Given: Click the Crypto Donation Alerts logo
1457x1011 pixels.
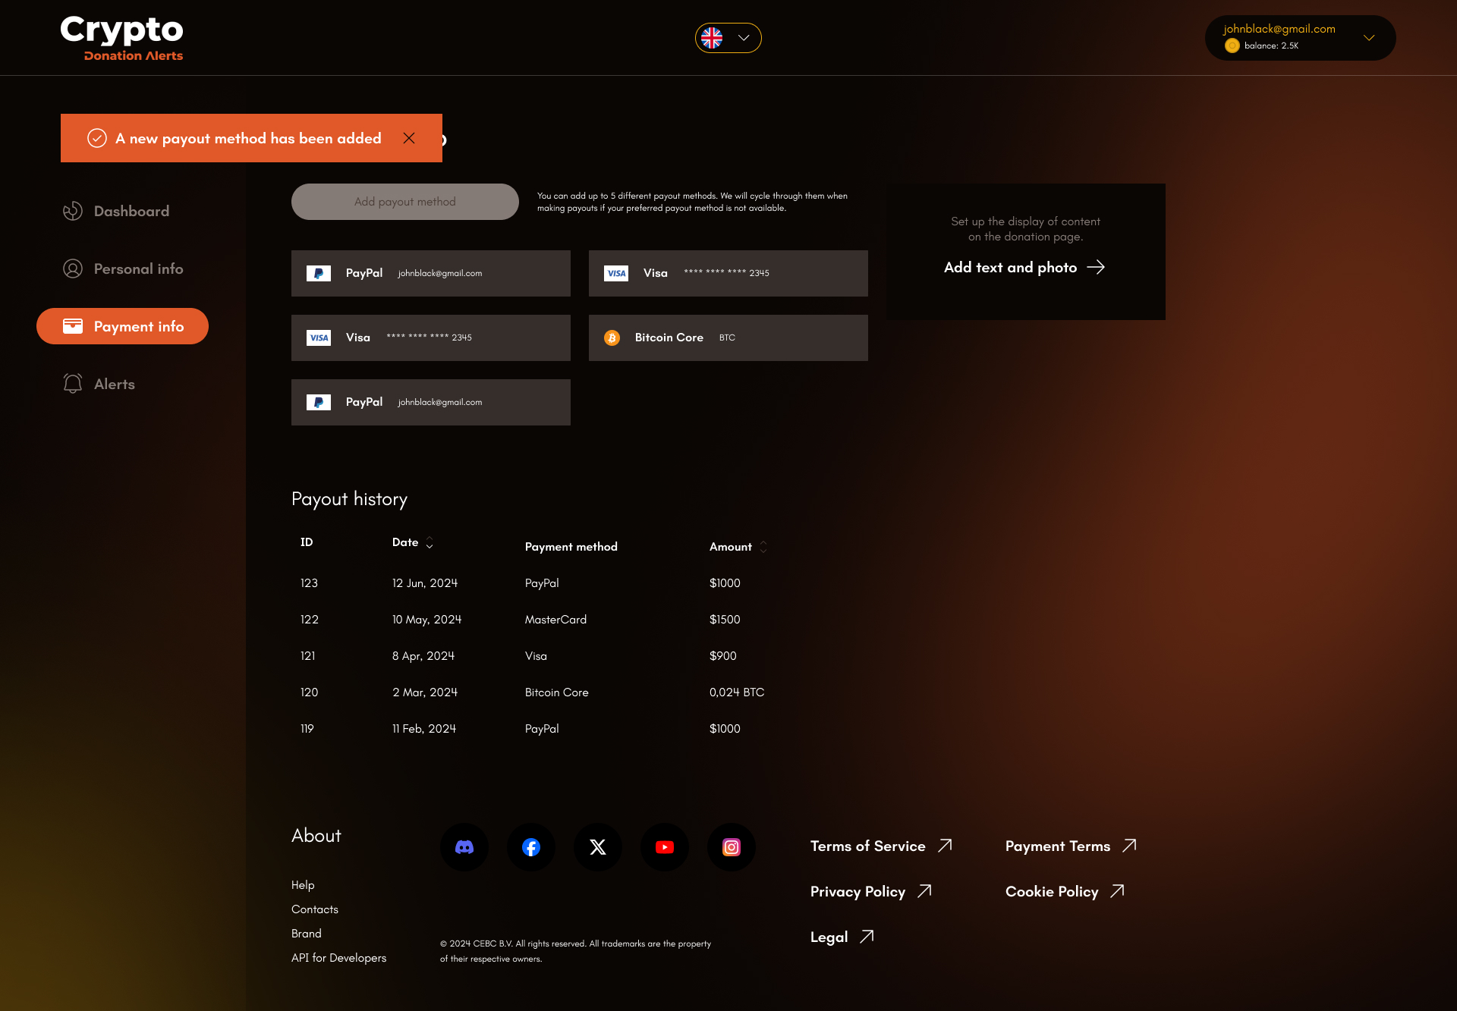Looking at the screenshot, I should pyautogui.click(x=122, y=38).
